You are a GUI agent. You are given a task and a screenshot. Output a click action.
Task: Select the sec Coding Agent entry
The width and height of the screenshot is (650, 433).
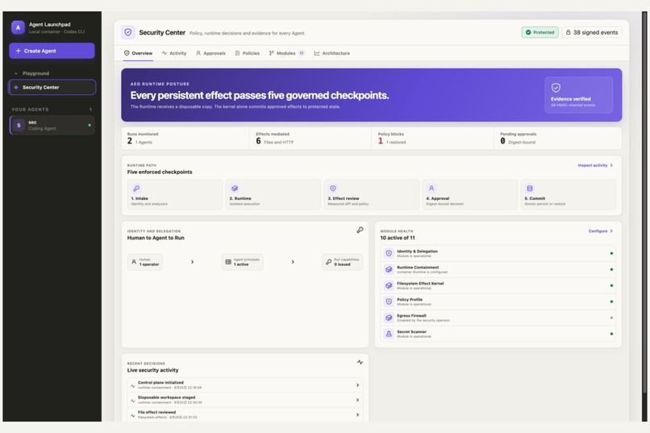point(52,125)
